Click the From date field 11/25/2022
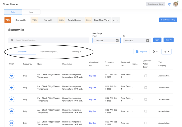This screenshot has height=127, width=182. [x=107, y=41]
